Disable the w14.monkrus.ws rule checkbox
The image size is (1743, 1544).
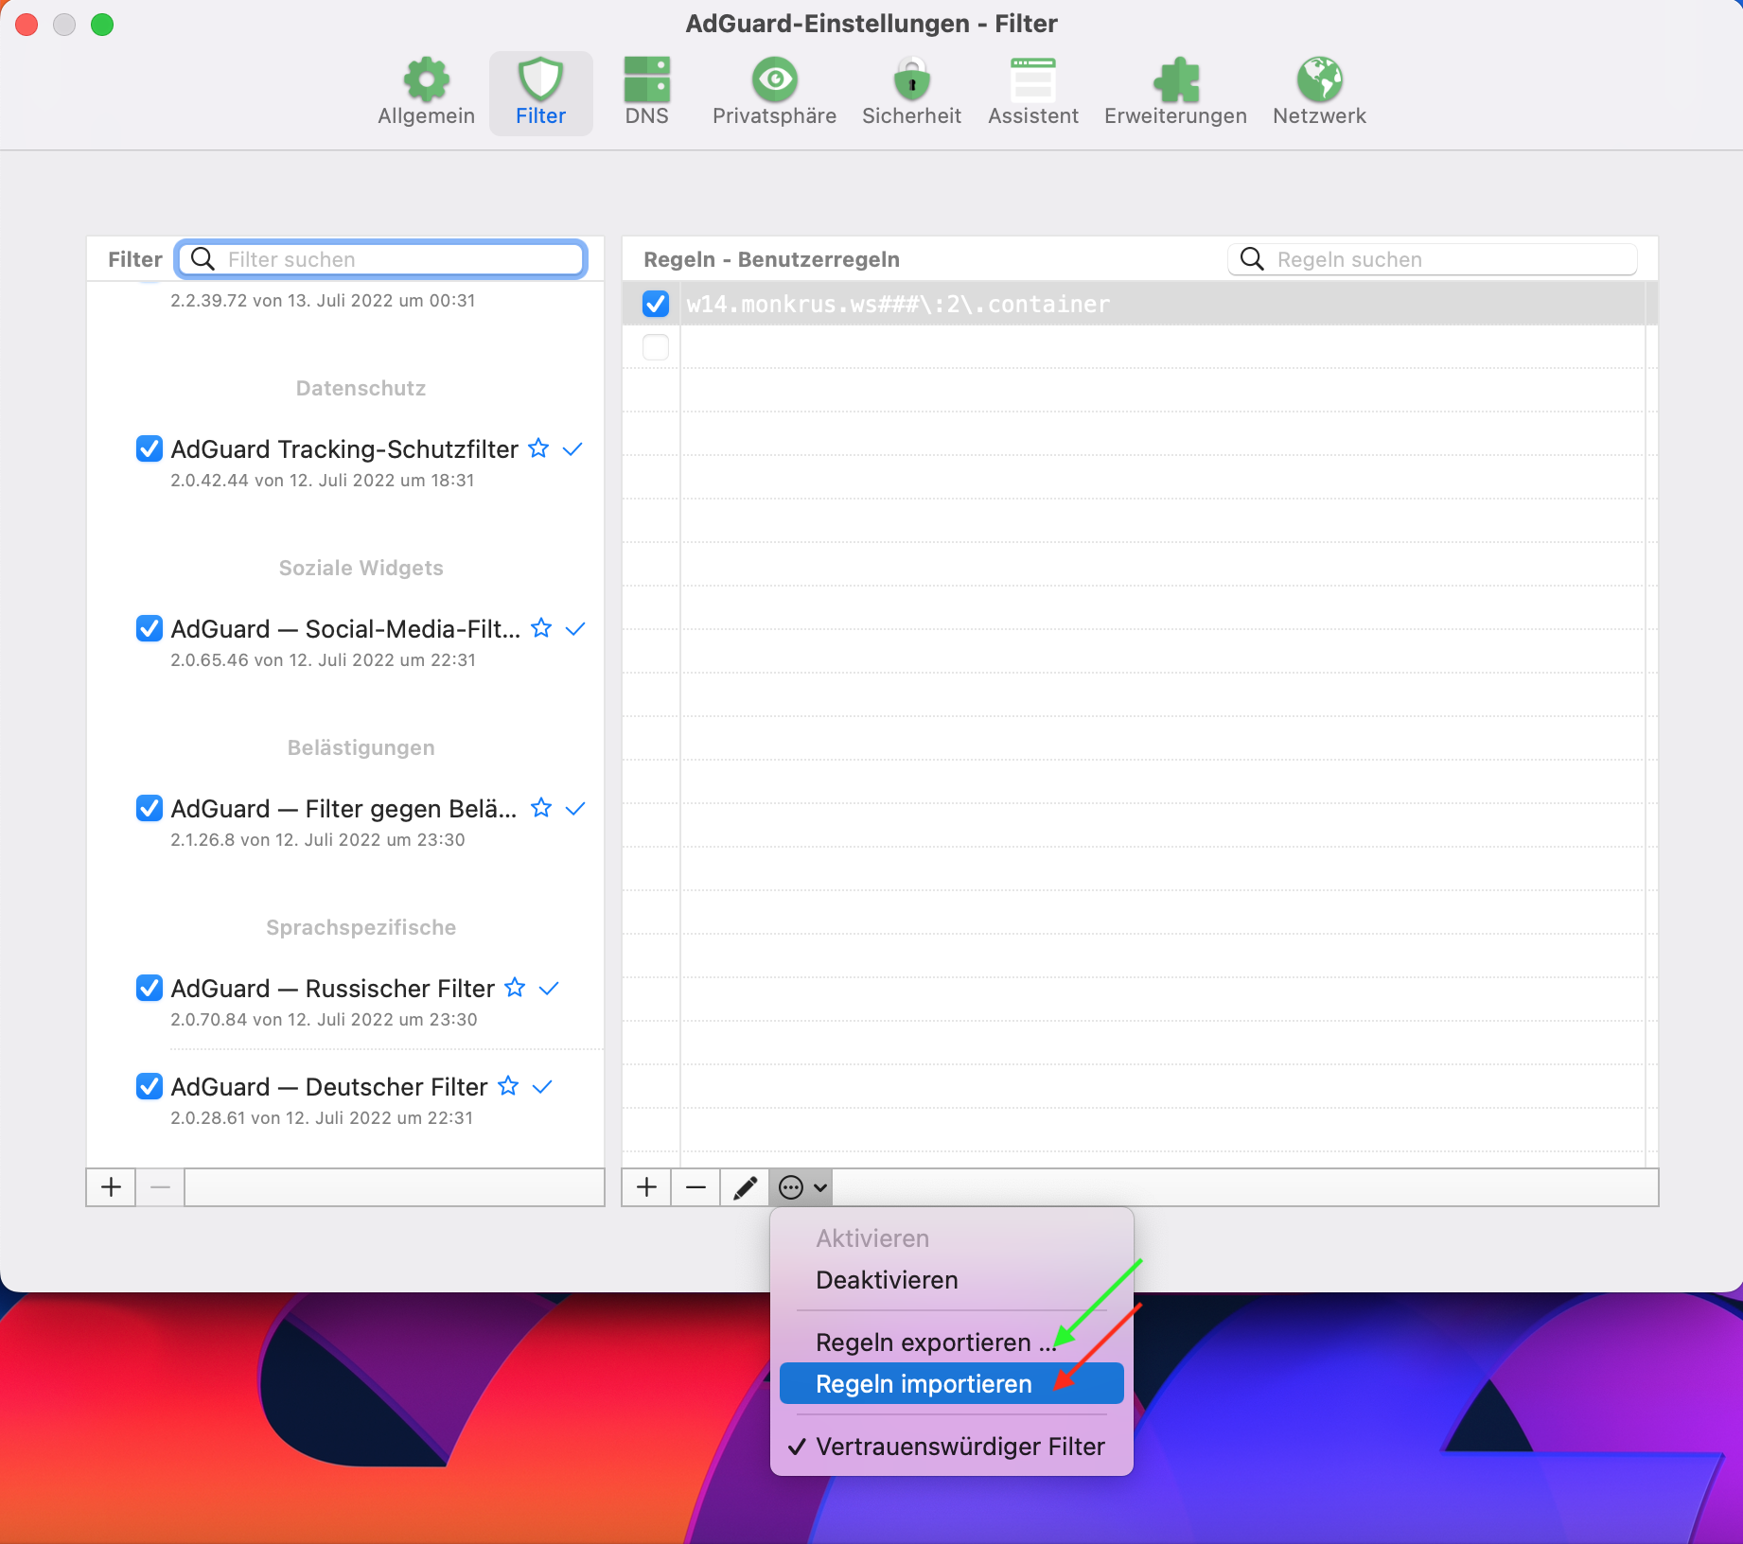[656, 304]
